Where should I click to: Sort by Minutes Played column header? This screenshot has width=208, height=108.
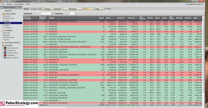[x=43, y=18]
